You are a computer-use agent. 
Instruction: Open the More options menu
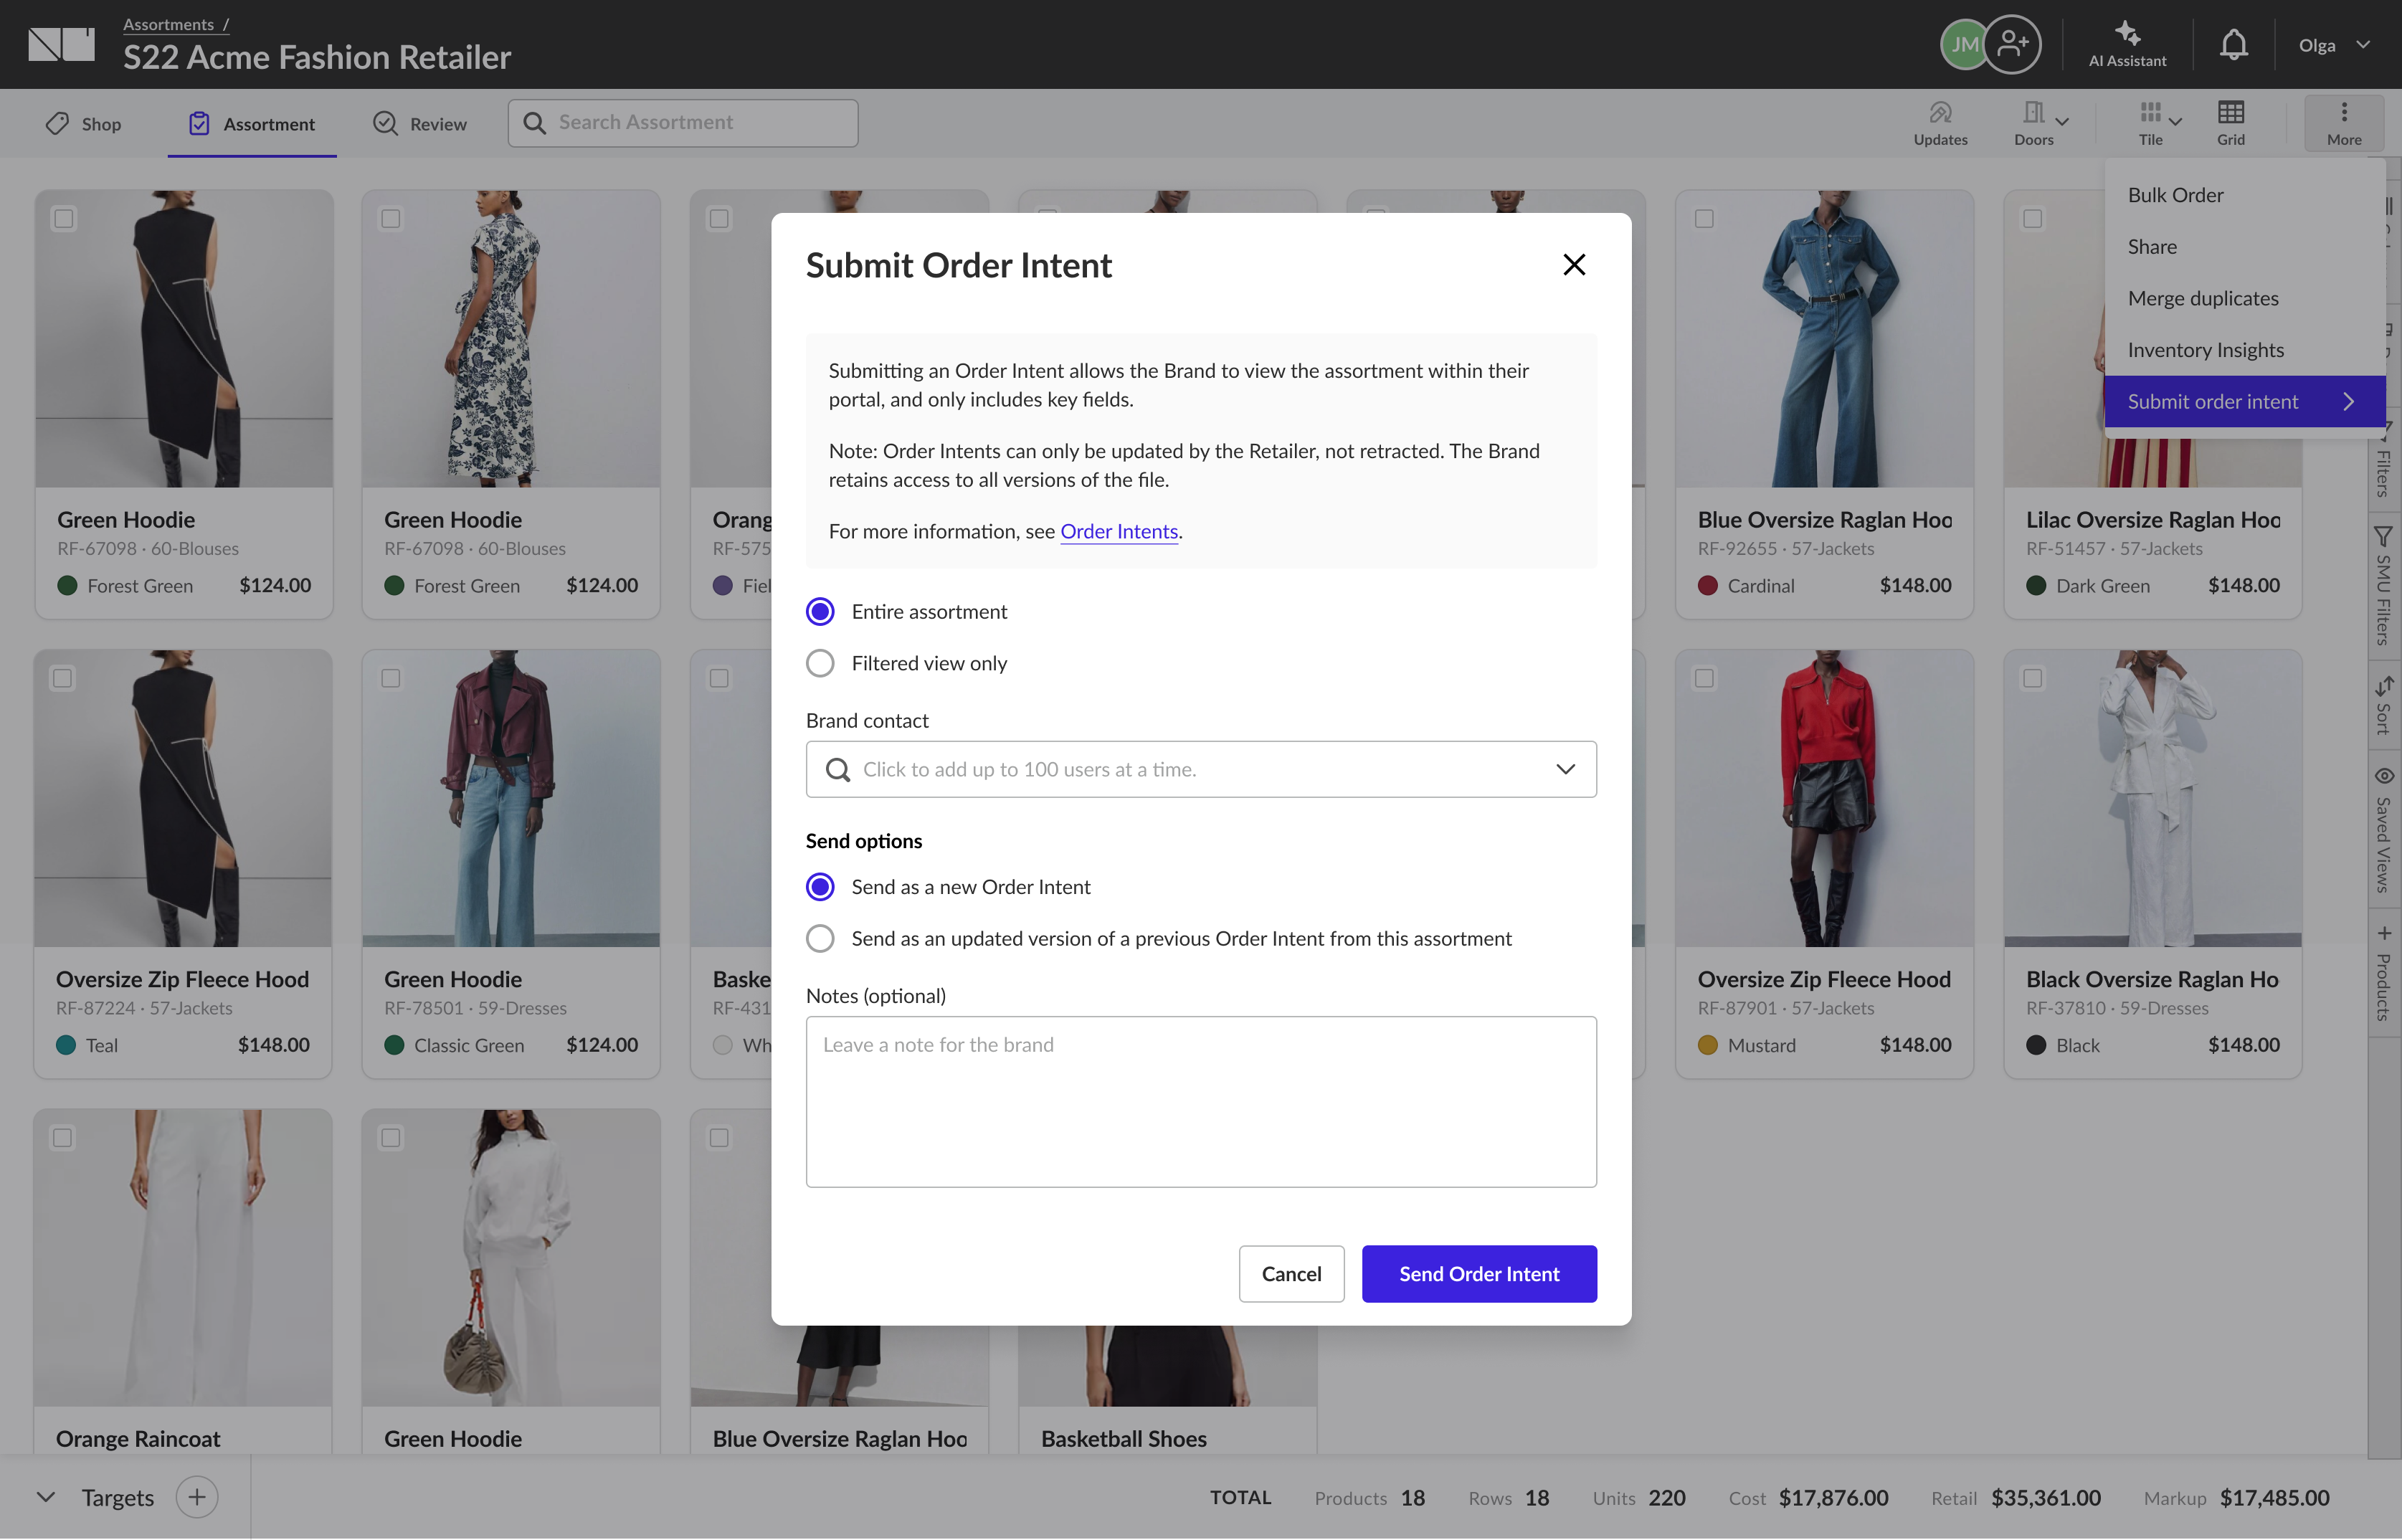point(2343,123)
